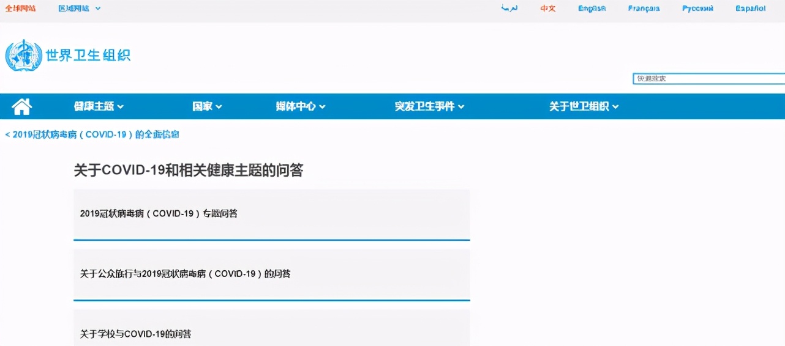The height and width of the screenshot is (346, 785).
Task: Switch language to Español
Action: [x=751, y=9]
